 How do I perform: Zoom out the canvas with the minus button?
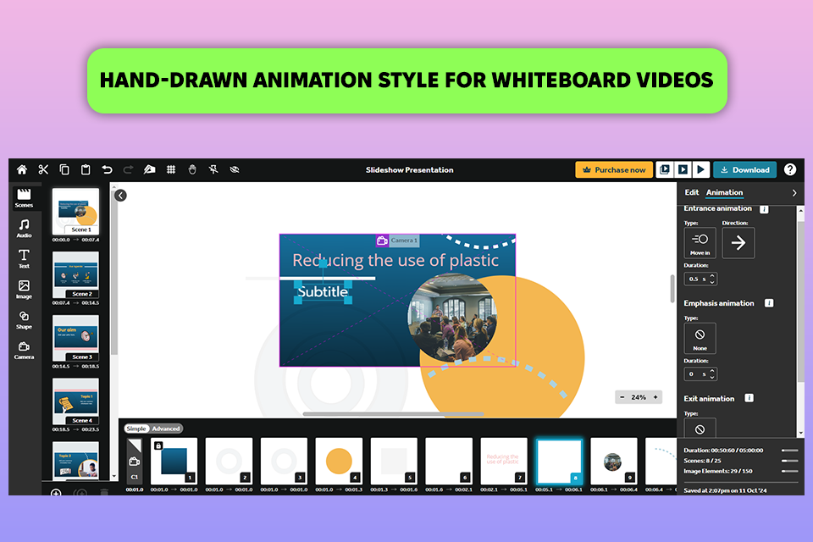[622, 397]
